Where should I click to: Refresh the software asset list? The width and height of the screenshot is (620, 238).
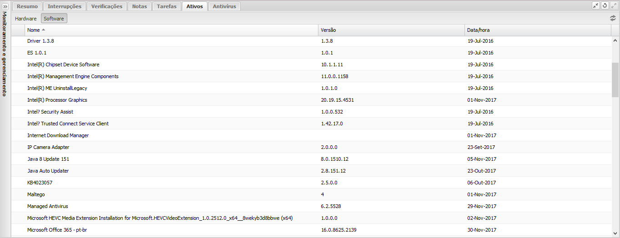coord(613,19)
